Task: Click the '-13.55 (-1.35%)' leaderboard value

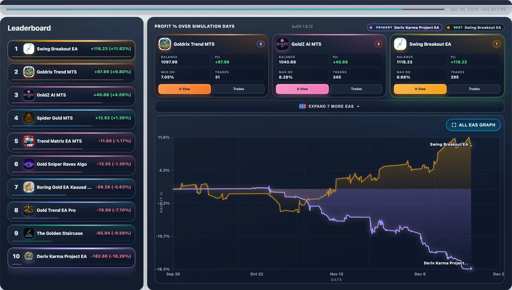Action: coord(114,164)
